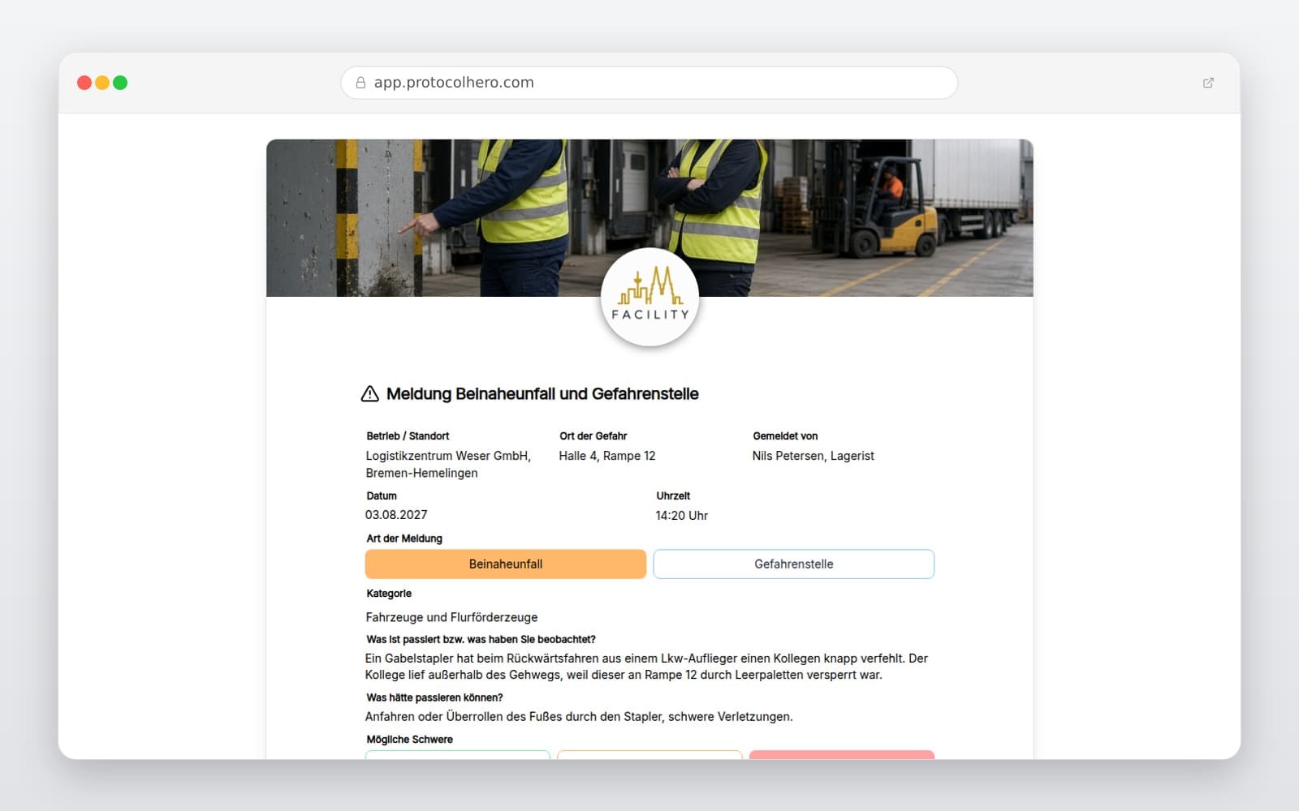Viewport: 1299px width, 811px height.
Task: Select the Gefahrenstelle option
Action: click(x=794, y=564)
